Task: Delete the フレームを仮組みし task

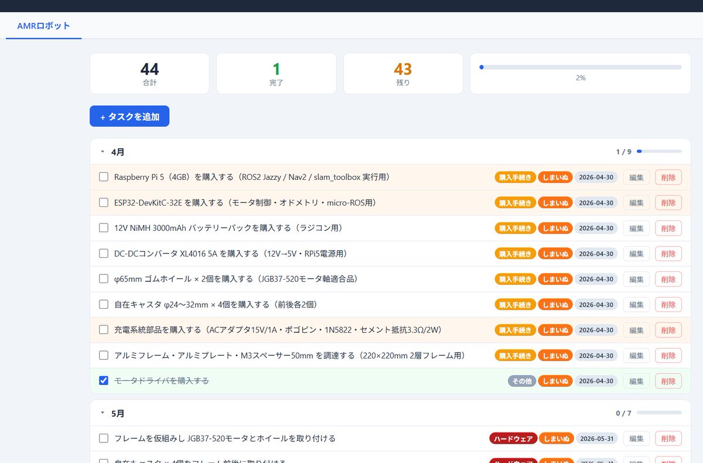Action: pyautogui.click(x=668, y=438)
